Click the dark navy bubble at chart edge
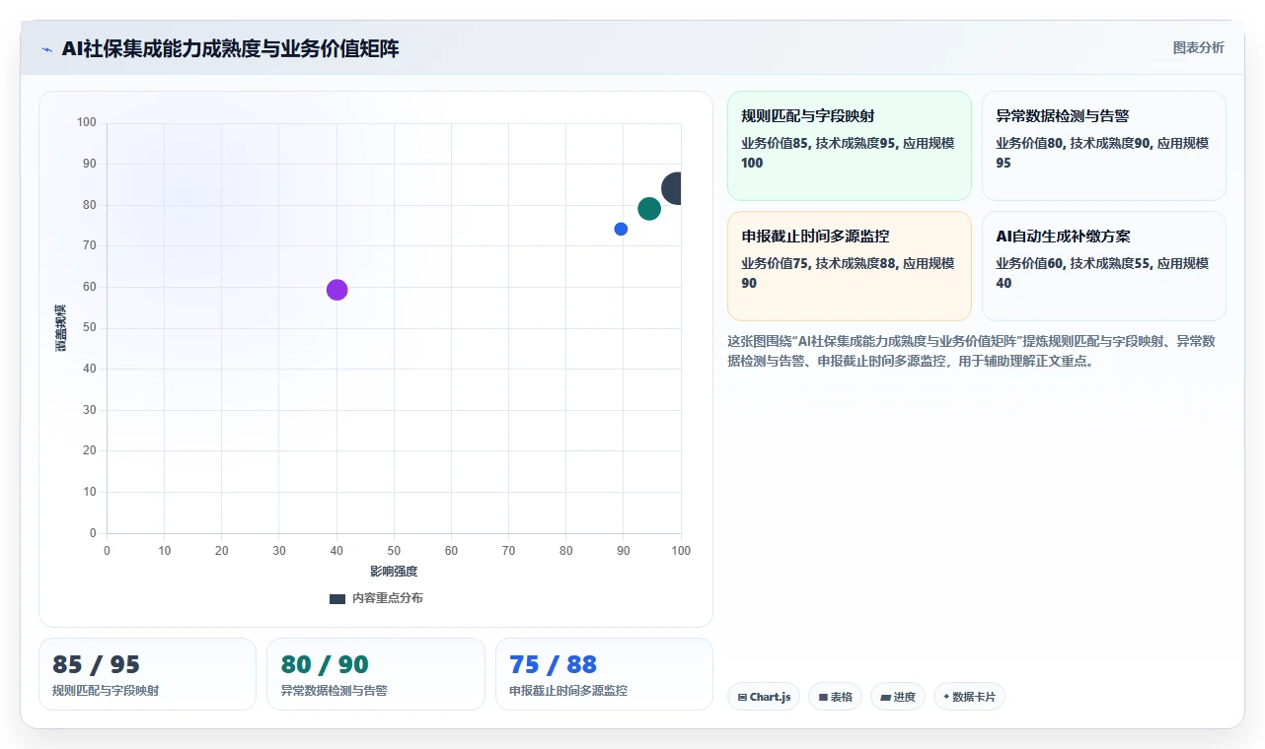 (x=674, y=188)
